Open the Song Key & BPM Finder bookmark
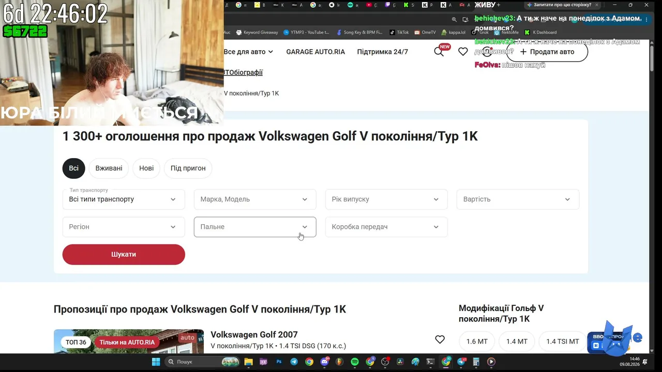Screen dimensions: 662x372 click(359, 32)
